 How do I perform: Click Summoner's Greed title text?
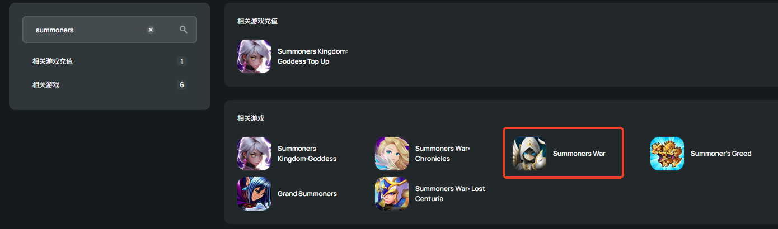click(x=721, y=154)
